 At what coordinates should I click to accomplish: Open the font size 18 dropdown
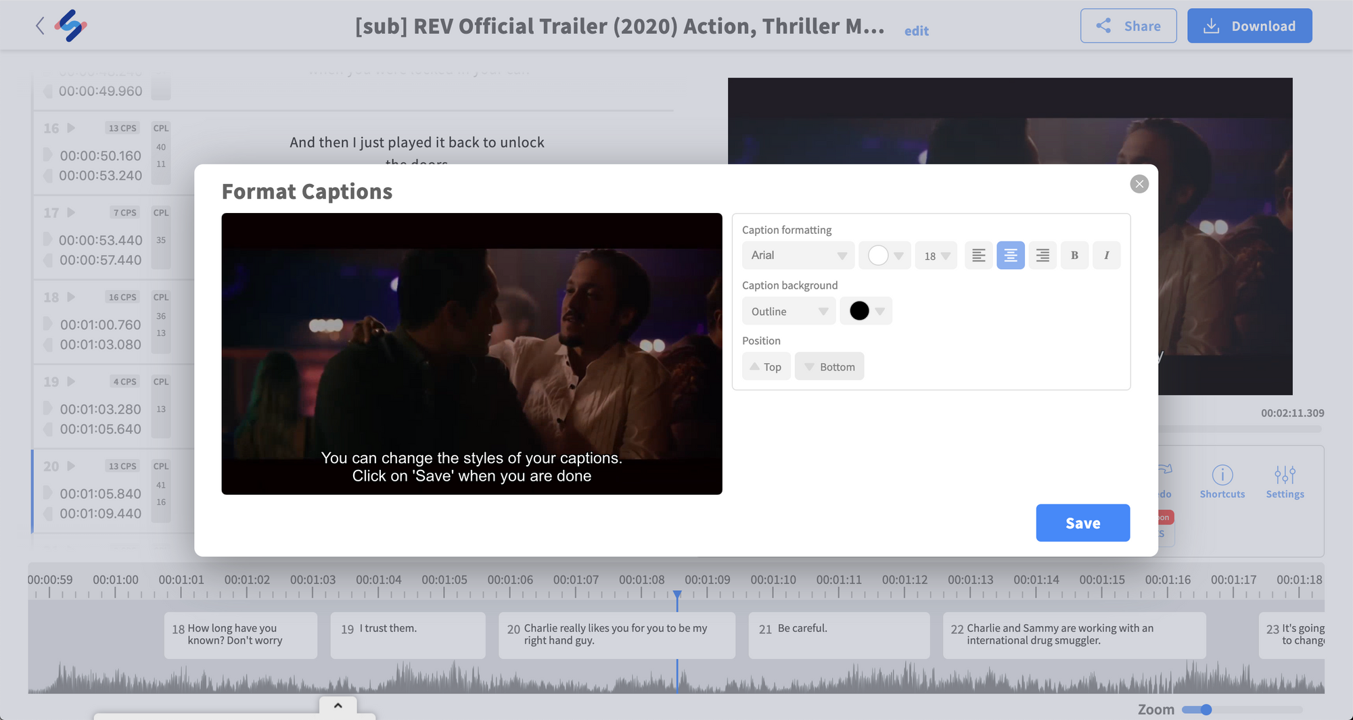point(936,256)
